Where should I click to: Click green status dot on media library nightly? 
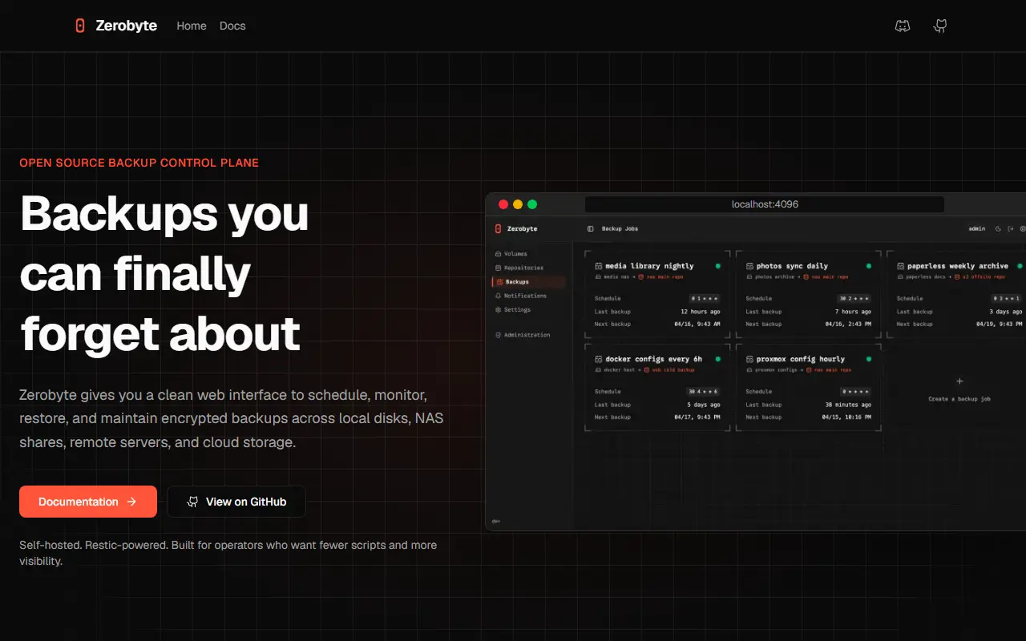click(717, 266)
